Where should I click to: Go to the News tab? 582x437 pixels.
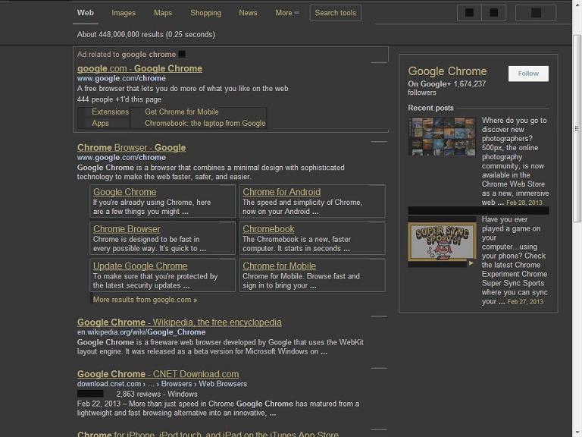(248, 13)
